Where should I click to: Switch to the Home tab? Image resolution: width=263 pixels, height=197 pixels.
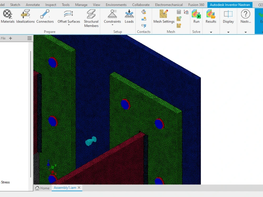(x=42, y=188)
